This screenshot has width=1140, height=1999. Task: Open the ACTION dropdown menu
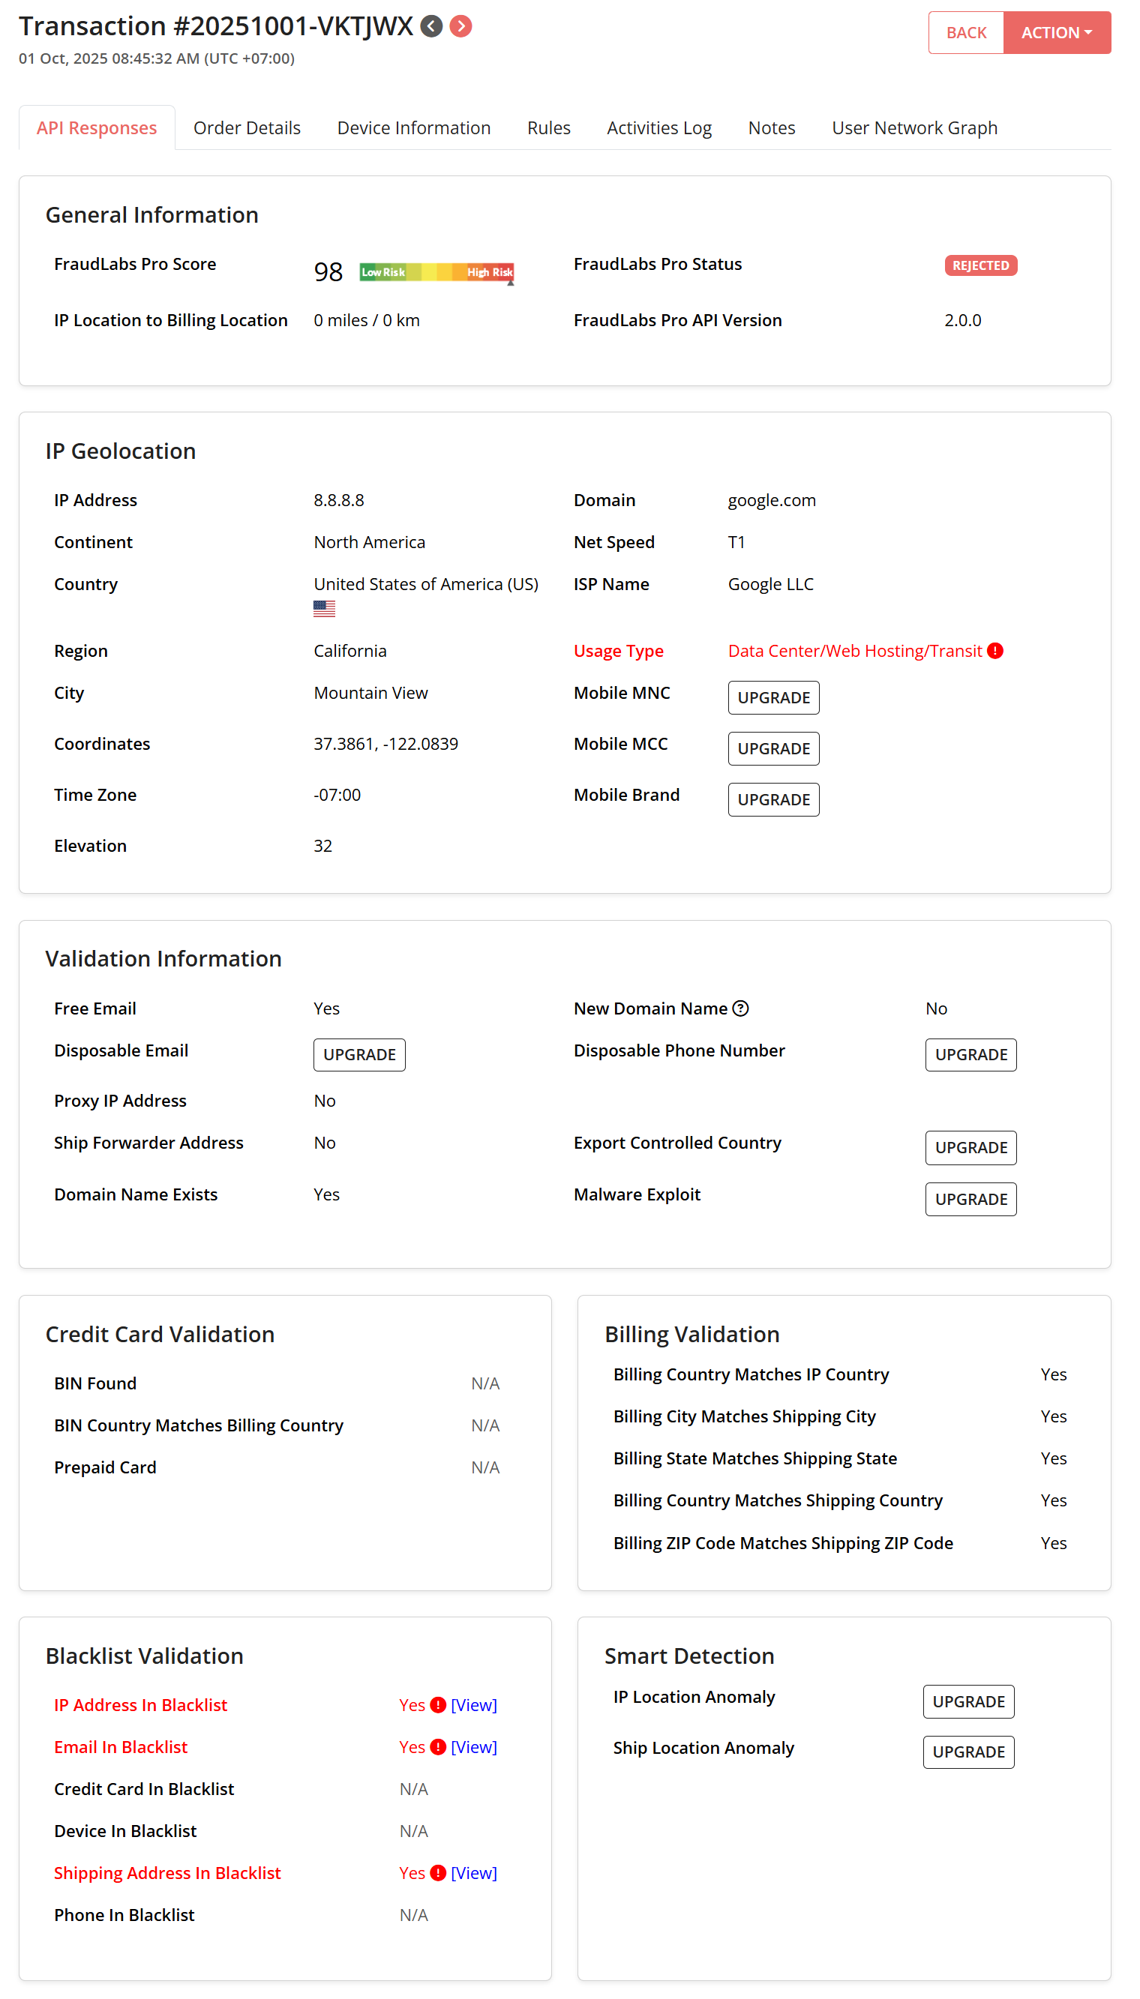[x=1056, y=33]
